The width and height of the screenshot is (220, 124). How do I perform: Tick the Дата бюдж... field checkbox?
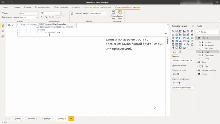(200, 49)
